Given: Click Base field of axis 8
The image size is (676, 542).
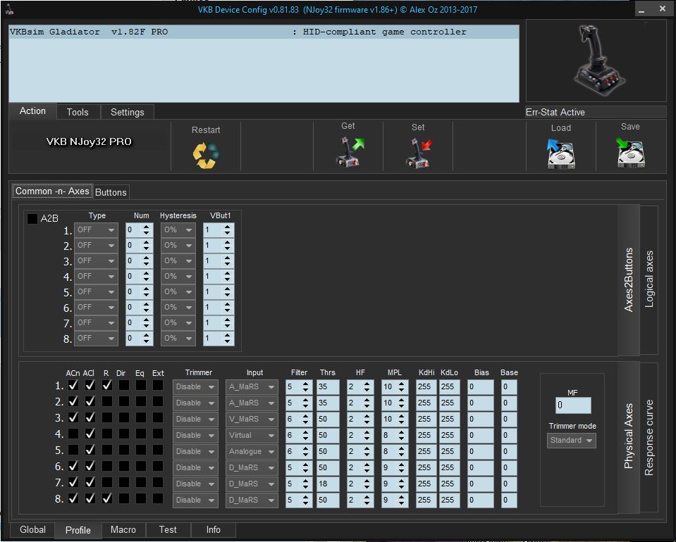Looking at the screenshot, I should (x=509, y=500).
